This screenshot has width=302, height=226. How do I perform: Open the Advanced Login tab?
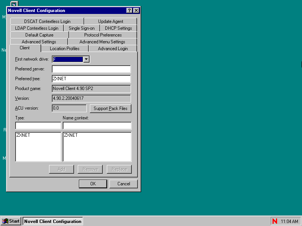[x=113, y=49]
